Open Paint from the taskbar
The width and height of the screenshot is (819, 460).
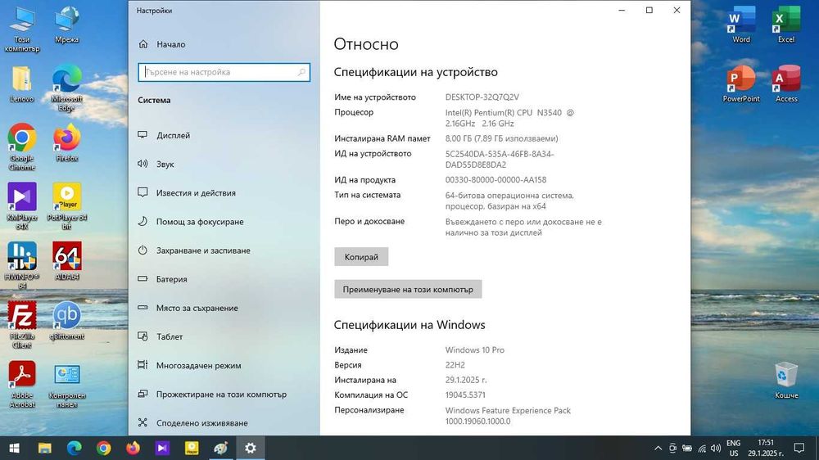pyautogui.click(x=221, y=448)
